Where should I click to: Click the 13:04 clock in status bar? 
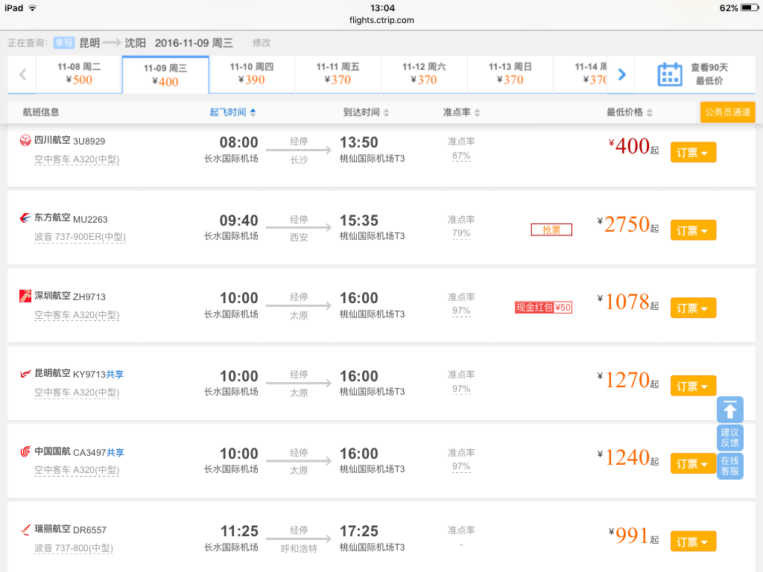382,7
